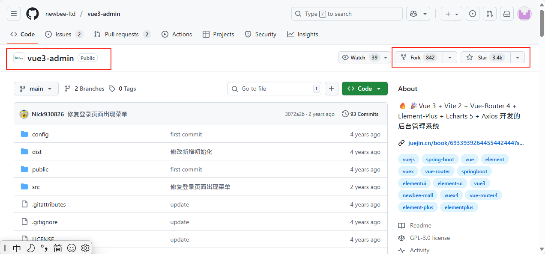Open the newbee-ltd owner link

point(60,14)
